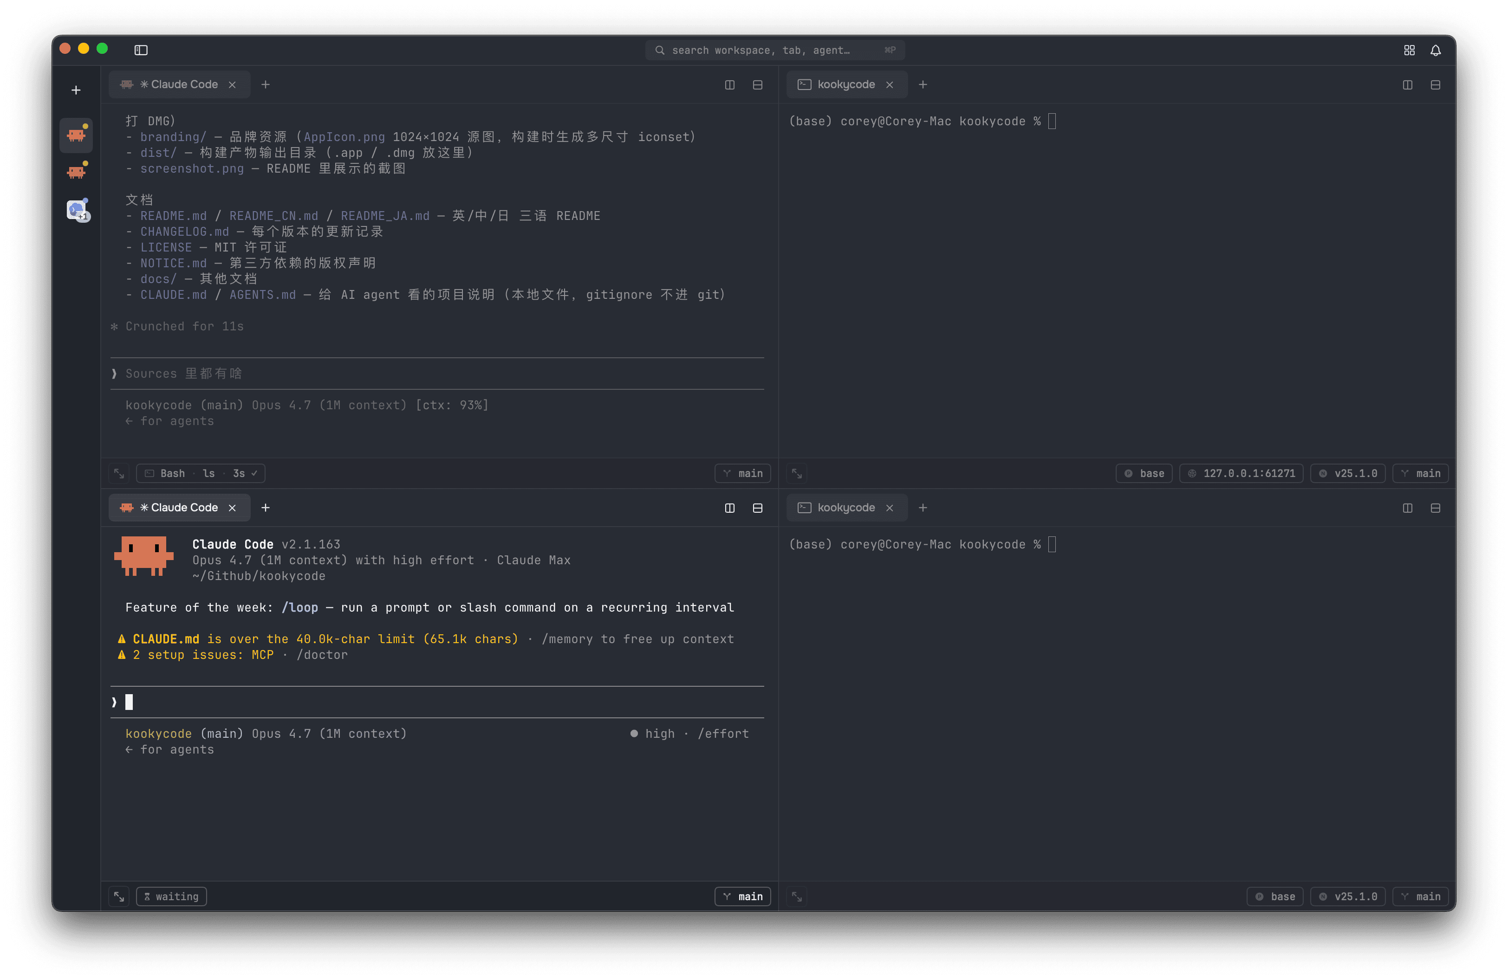Split bottom-right kookycode pane side by side
Image resolution: width=1508 pixels, height=980 pixels.
pyautogui.click(x=1408, y=509)
